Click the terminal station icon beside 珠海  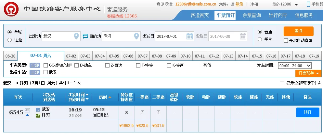click(38, 116)
